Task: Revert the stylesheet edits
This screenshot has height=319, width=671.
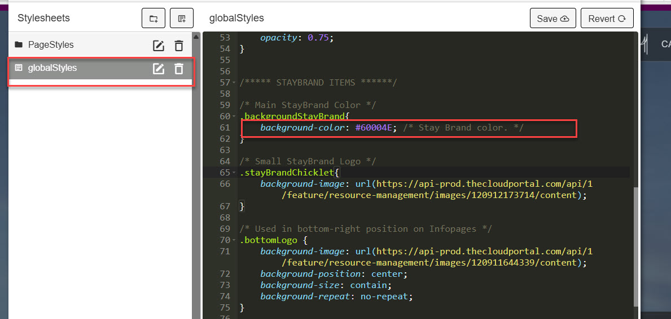Action: [x=607, y=19]
